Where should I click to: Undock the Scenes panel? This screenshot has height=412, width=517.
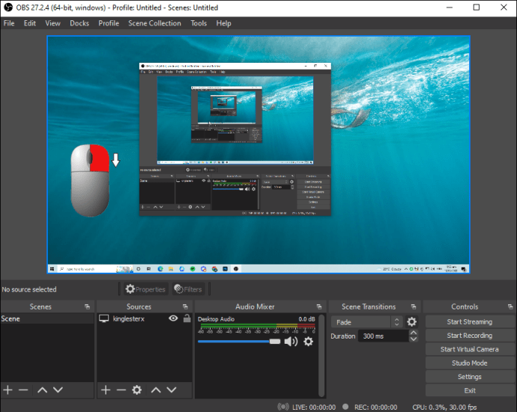[x=87, y=307]
